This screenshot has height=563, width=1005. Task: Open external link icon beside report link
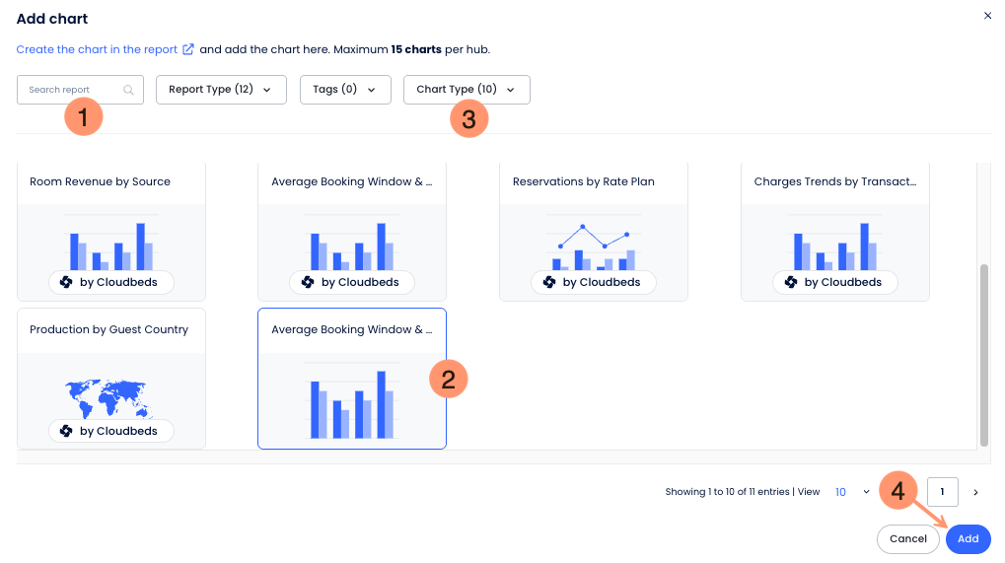pos(187,49)
